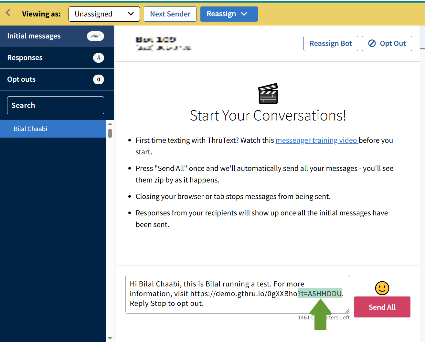
Task: Focus the Search contacts field
Action: [56, 105]
